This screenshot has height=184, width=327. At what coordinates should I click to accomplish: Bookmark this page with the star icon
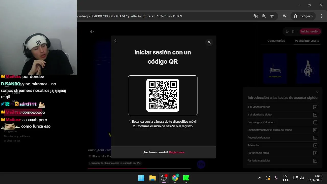pyautogui.click(x=272, y=16)
